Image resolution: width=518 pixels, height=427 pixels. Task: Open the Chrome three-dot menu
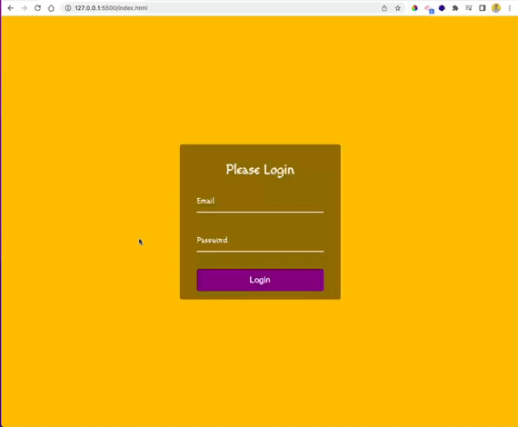(510, 8)
